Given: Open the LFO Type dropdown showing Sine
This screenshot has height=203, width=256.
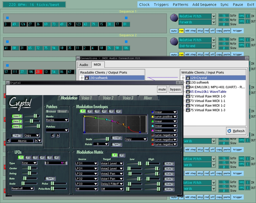Looking at the screenshot, I should click(x=29, y=163).
